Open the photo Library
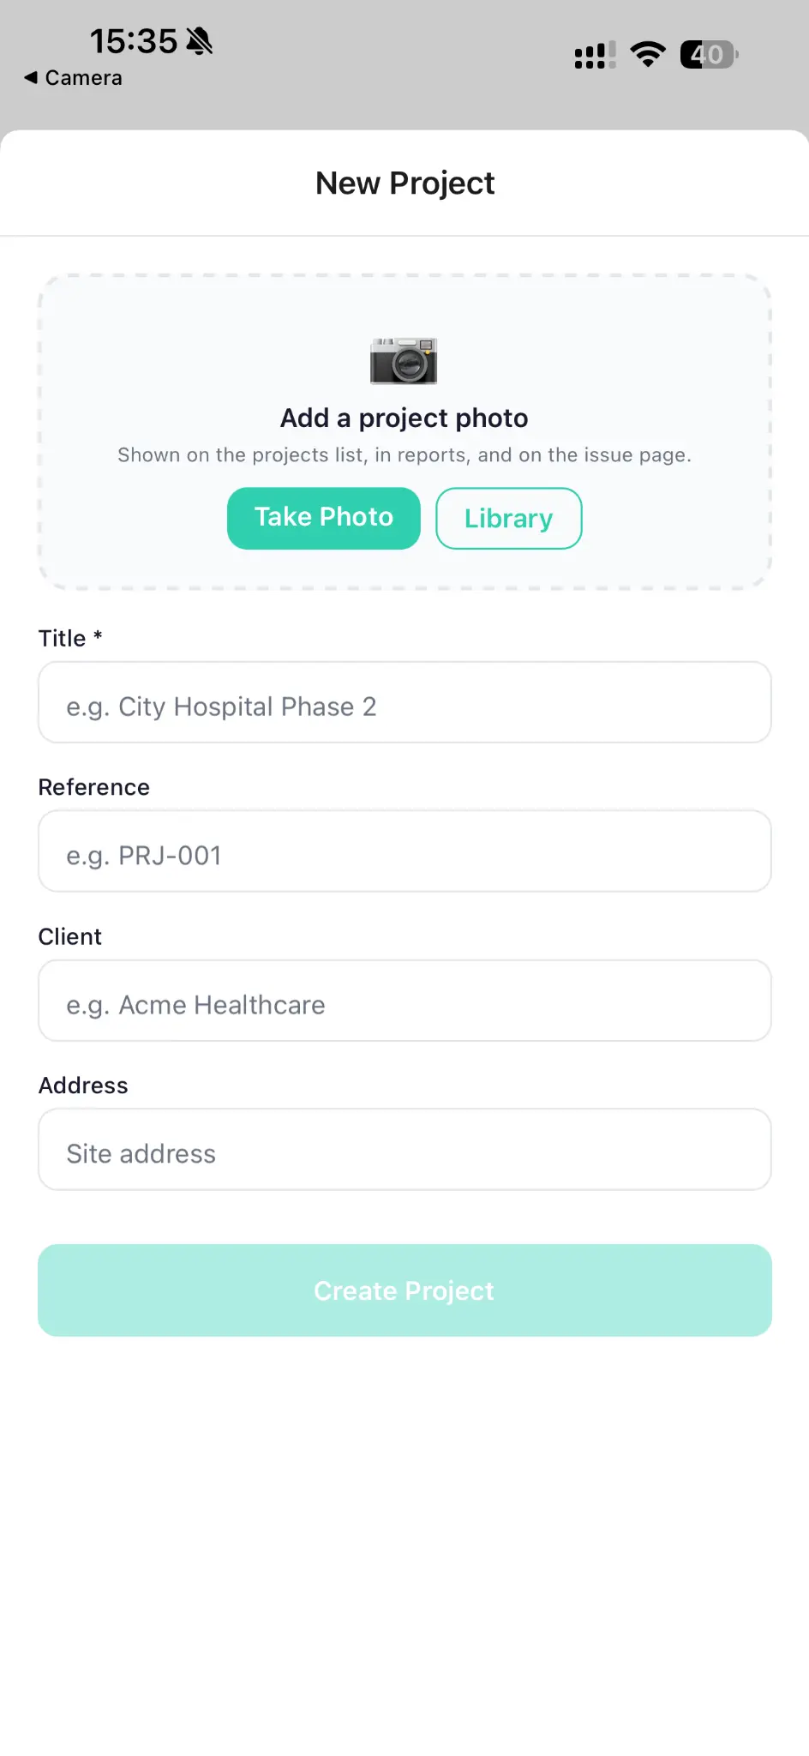 pos(508,518)
